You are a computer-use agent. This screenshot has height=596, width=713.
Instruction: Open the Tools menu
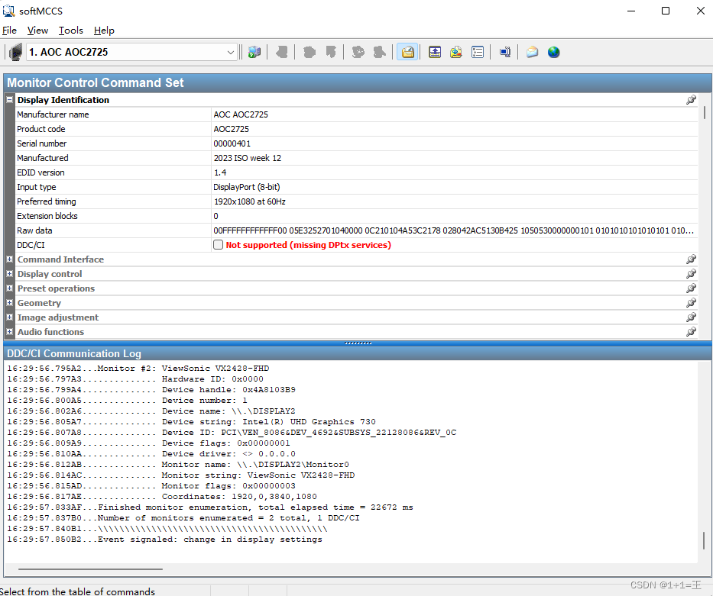pos(71,31)
